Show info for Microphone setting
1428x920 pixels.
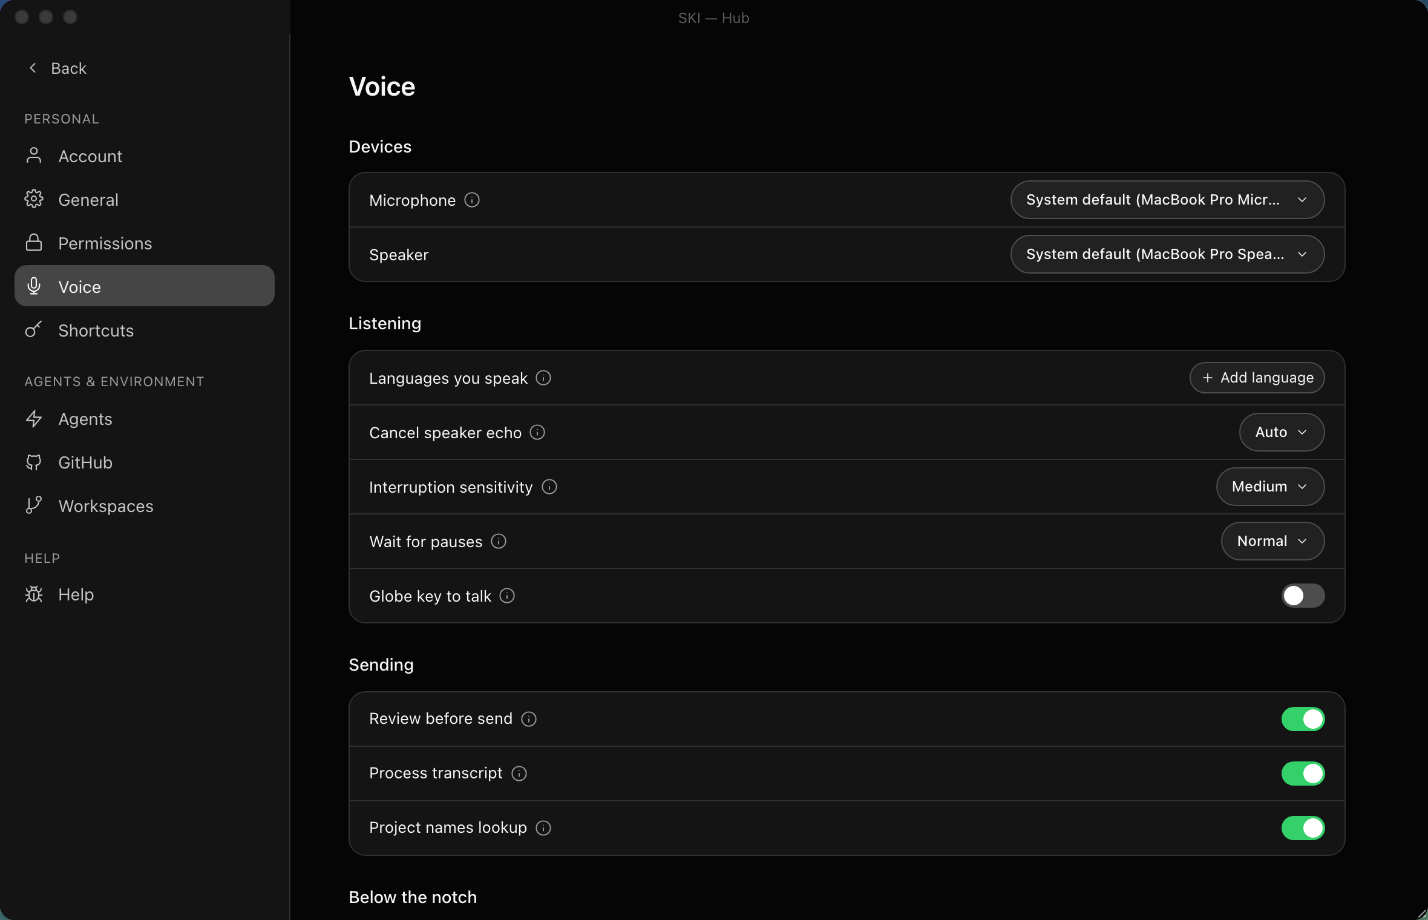click(x=472, y=200)
